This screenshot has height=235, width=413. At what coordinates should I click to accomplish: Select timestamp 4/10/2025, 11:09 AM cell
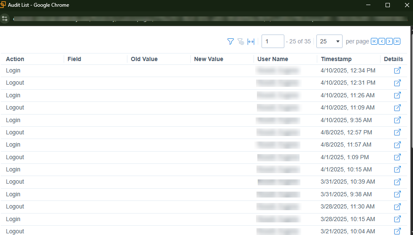(x=348, y=107)
